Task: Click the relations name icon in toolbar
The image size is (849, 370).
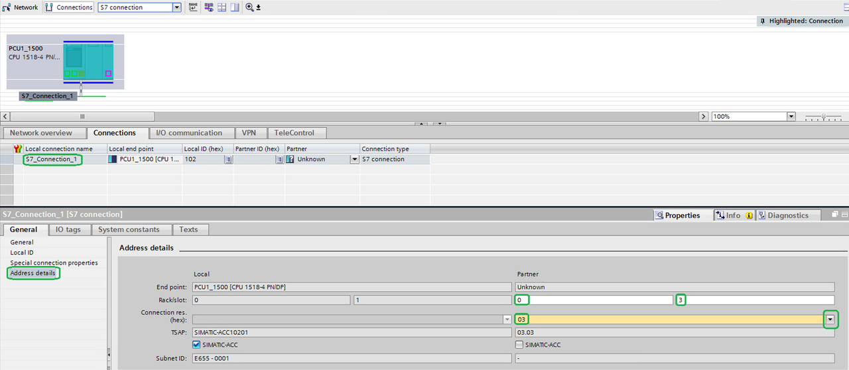Action: (193, 7)
